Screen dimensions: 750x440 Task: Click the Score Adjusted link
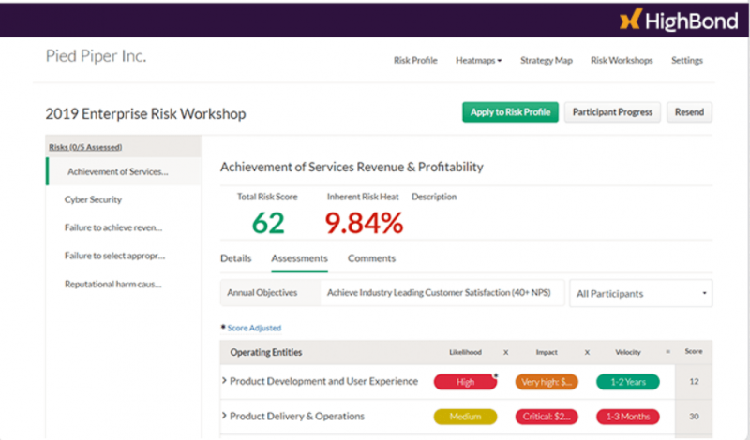(254, 328)
